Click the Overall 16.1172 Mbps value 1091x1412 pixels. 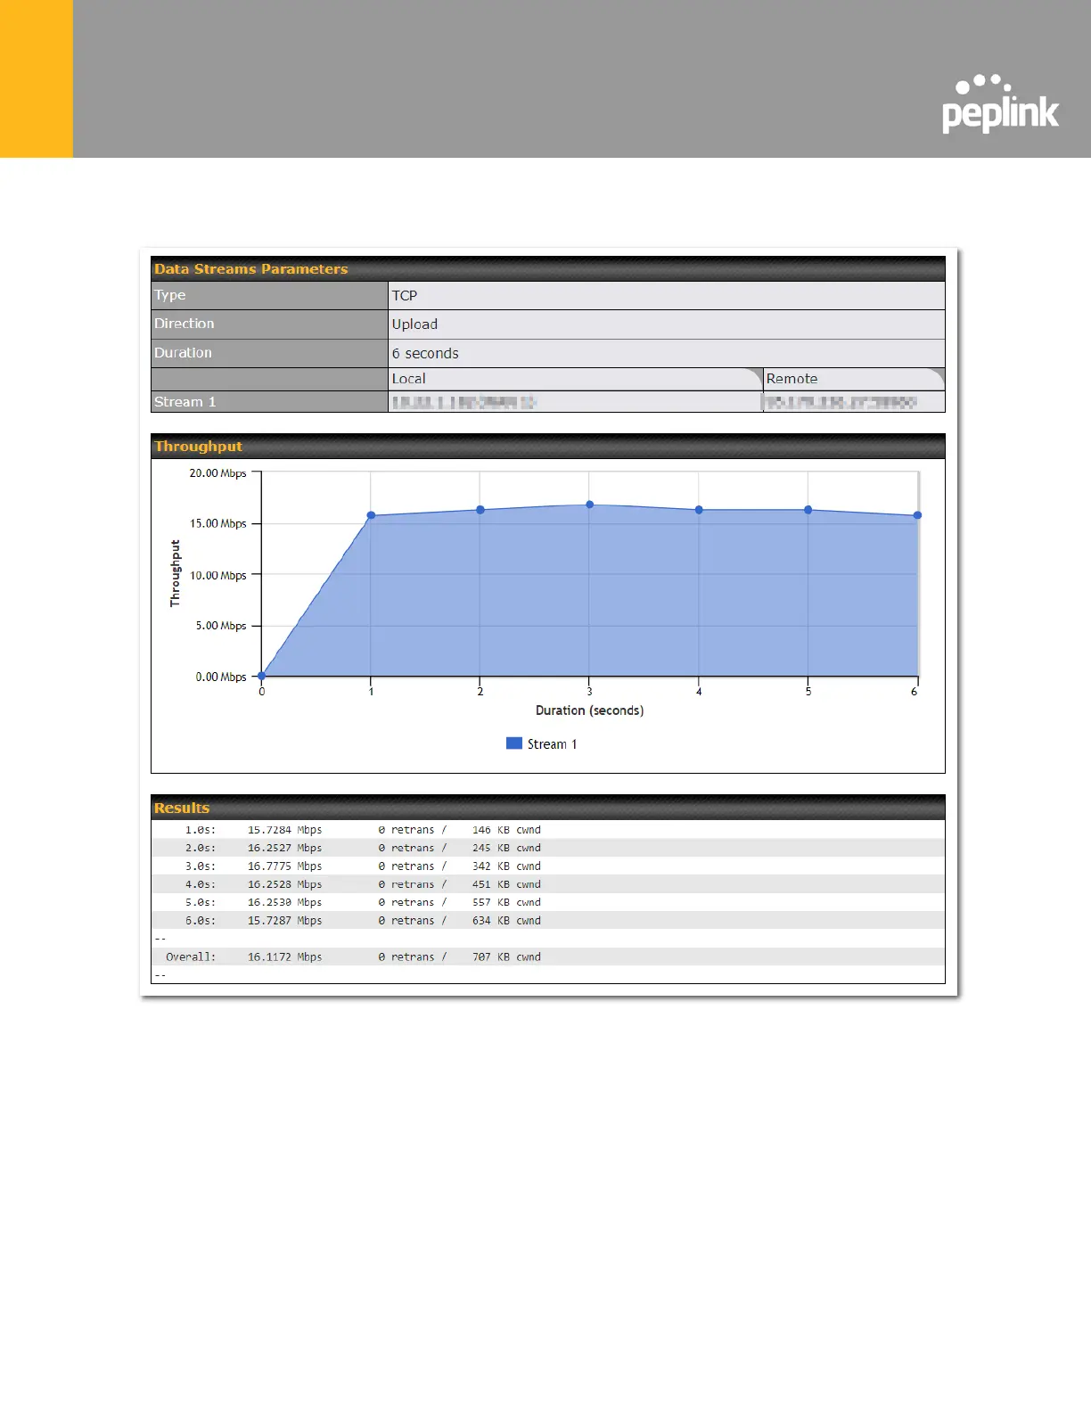point(284,956)
